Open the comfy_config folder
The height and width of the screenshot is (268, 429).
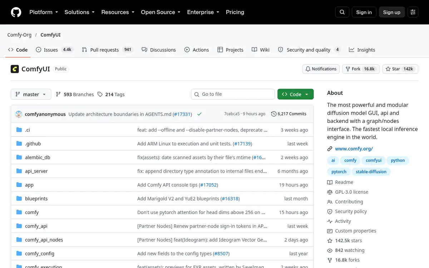pos(40,253)
